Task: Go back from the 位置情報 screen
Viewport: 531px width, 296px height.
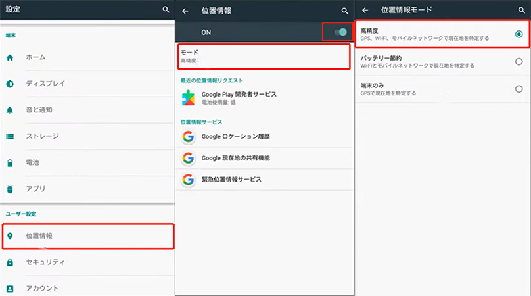Action: pos(185,11)
